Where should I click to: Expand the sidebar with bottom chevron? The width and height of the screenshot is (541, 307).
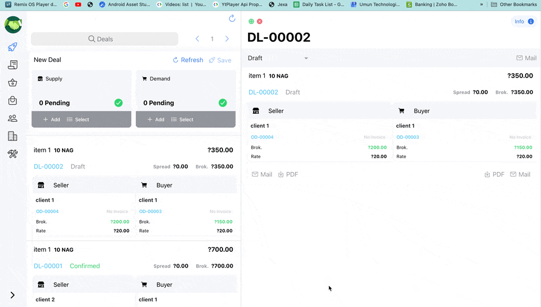coord(12,295)
